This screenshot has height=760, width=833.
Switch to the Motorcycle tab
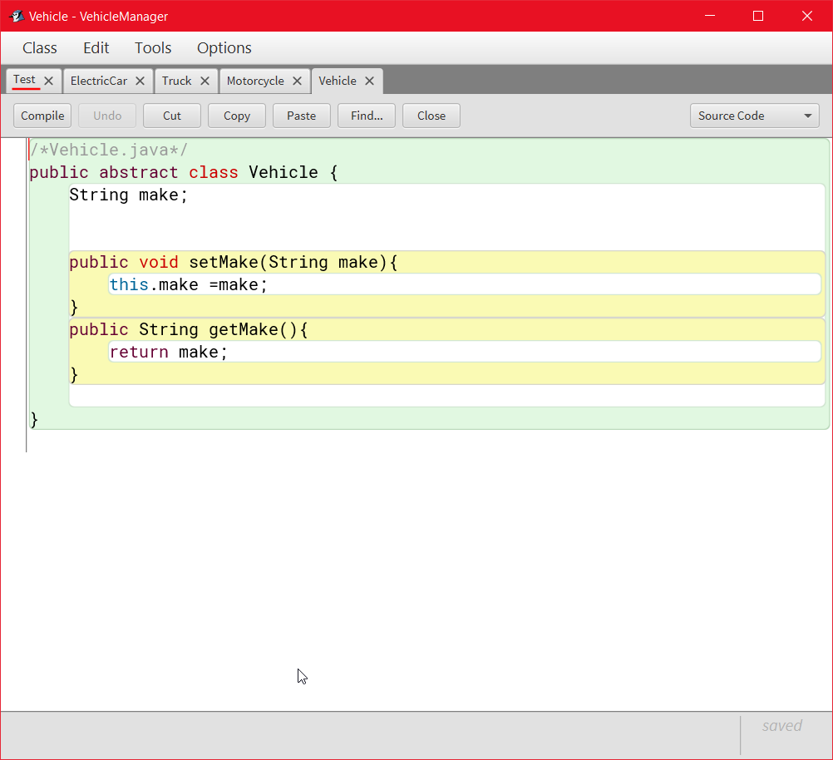tap(260, 81)
